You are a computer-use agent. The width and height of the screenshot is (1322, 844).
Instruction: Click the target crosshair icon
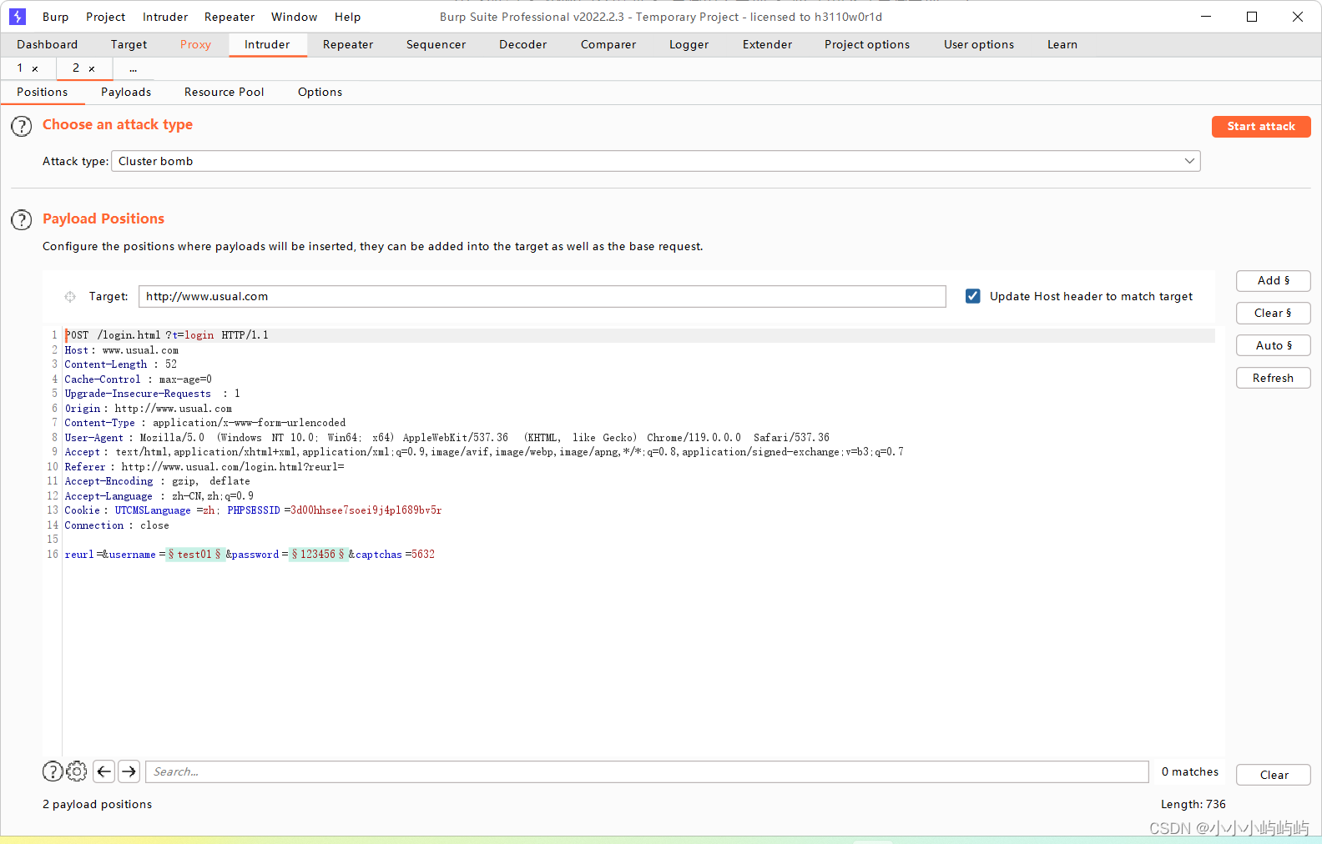(70, 296)
